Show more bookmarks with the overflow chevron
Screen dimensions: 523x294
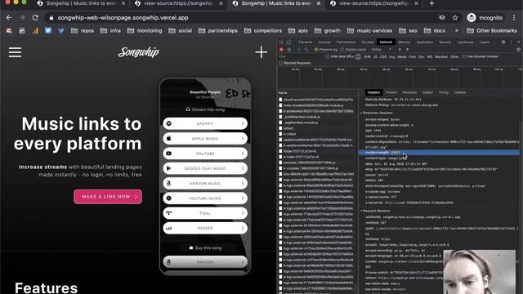tap(457, 31)
